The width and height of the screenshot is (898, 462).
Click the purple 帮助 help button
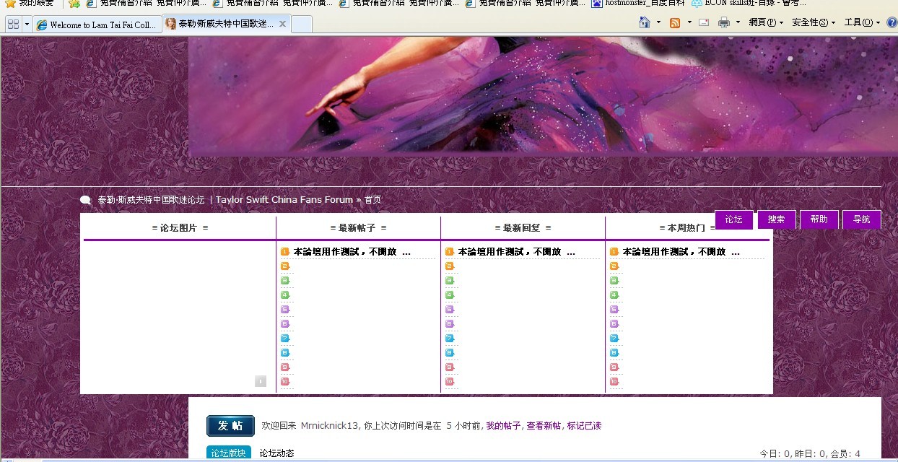(819, 219)
